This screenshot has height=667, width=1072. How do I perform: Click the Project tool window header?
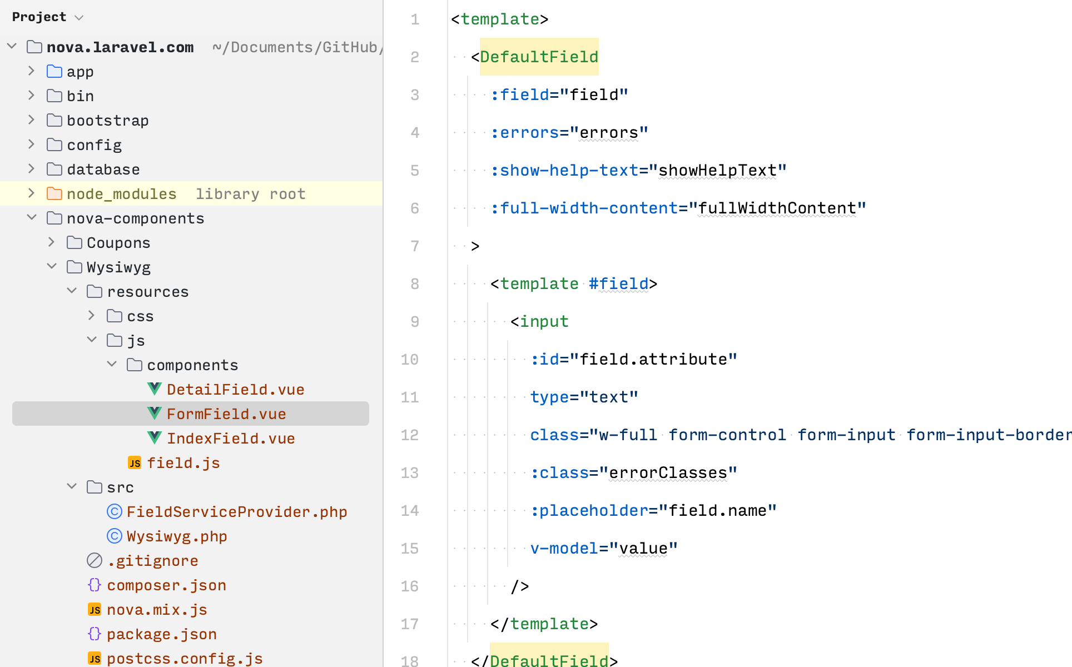coord(38,17)
